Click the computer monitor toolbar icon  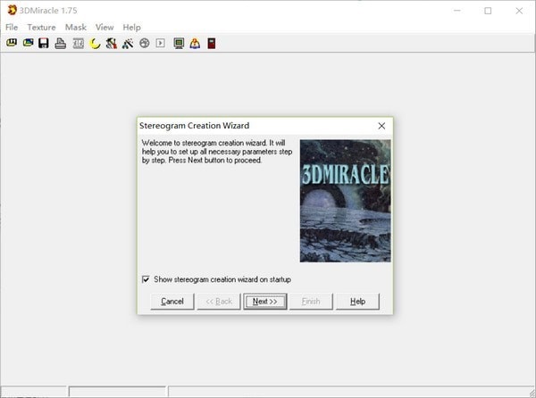[179, 43]
